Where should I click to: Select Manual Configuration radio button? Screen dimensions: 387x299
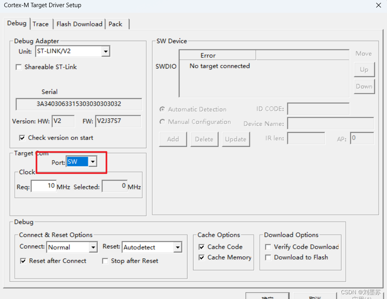point(162,122)
